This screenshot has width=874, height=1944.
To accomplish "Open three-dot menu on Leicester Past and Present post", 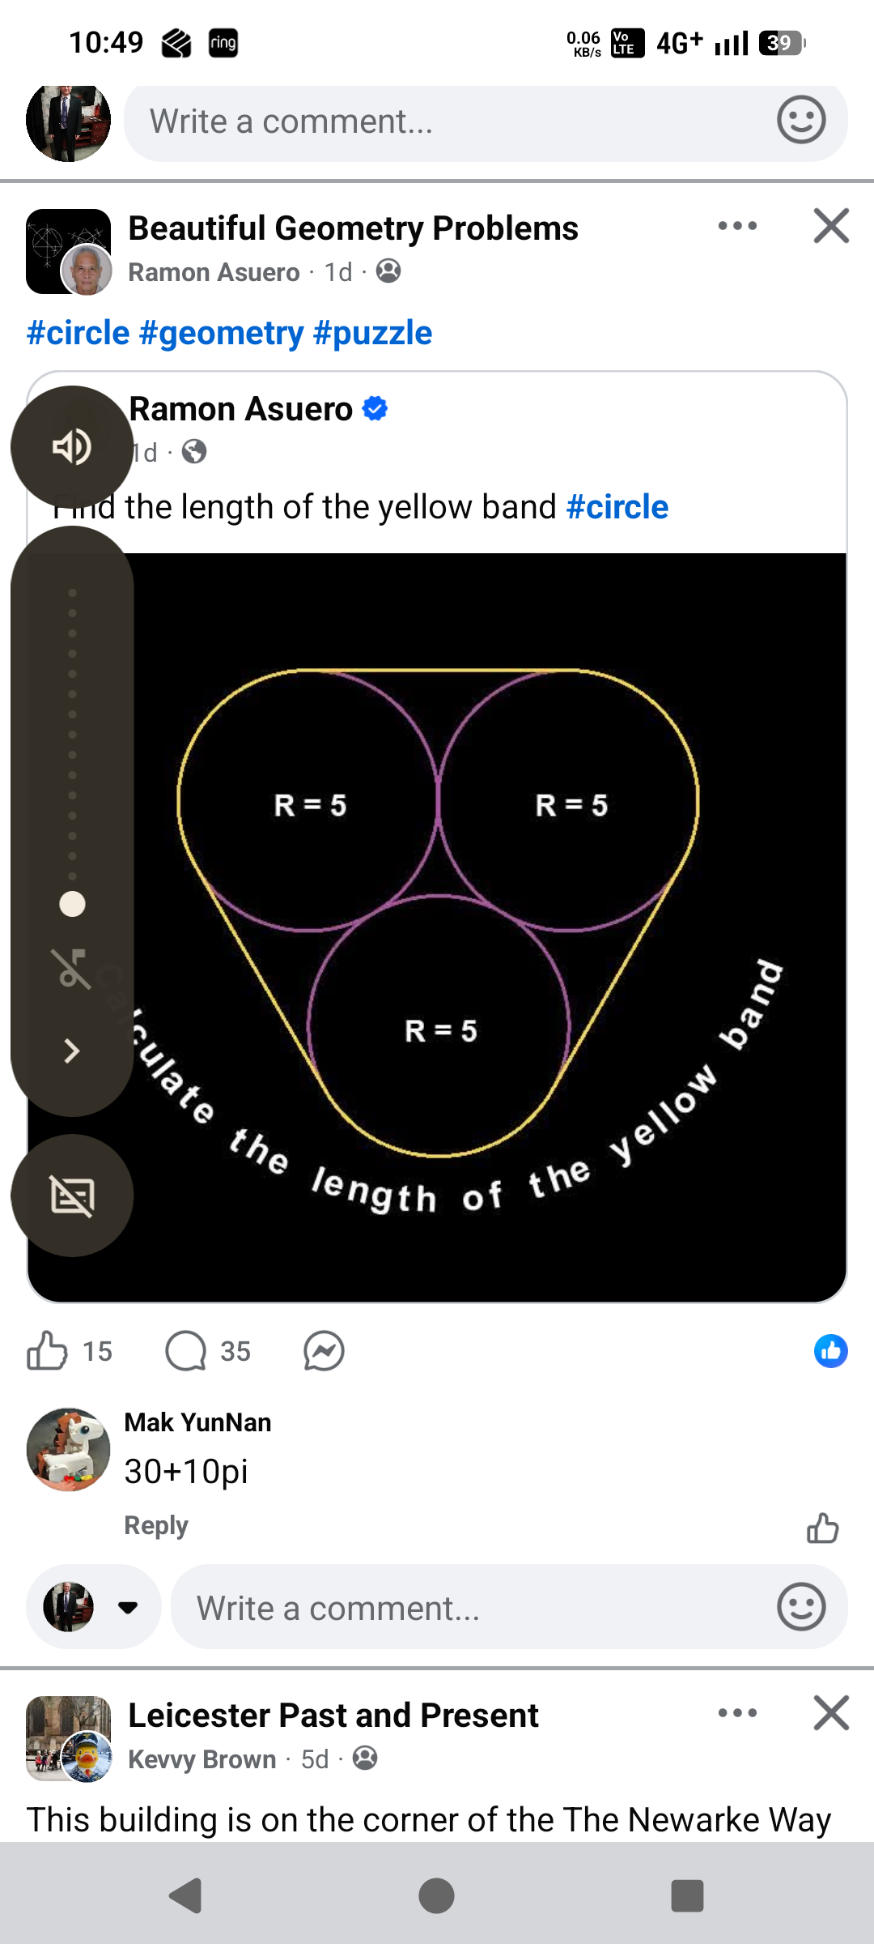I will [737, 1713].
